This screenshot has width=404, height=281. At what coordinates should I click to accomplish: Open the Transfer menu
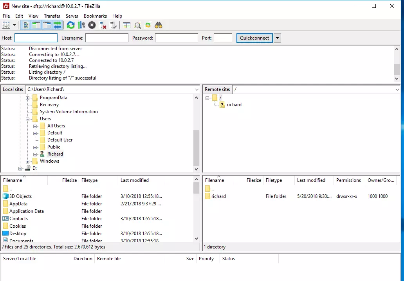tap(52, 16)
